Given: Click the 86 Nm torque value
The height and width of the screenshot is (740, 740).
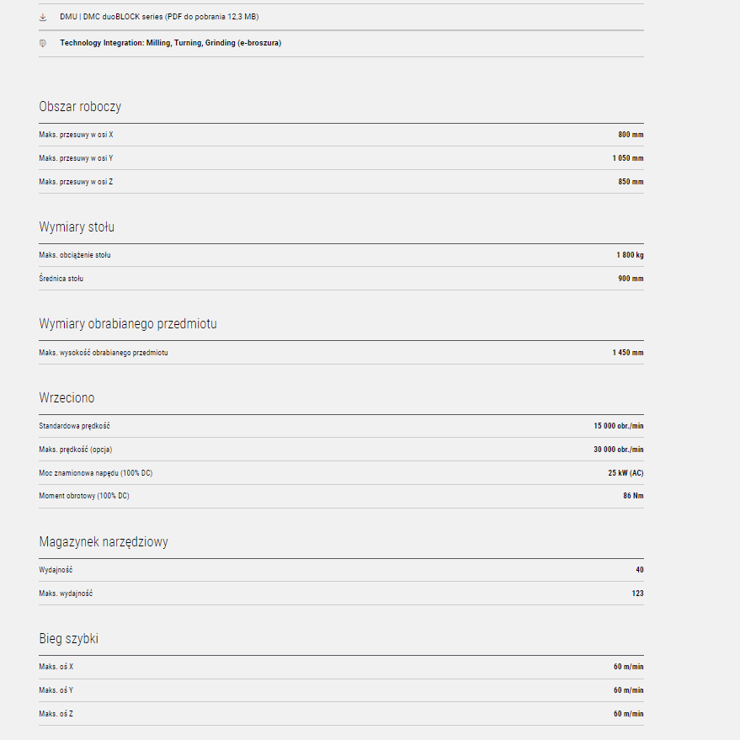Looking at the screenshot, I should coord(633,496).
